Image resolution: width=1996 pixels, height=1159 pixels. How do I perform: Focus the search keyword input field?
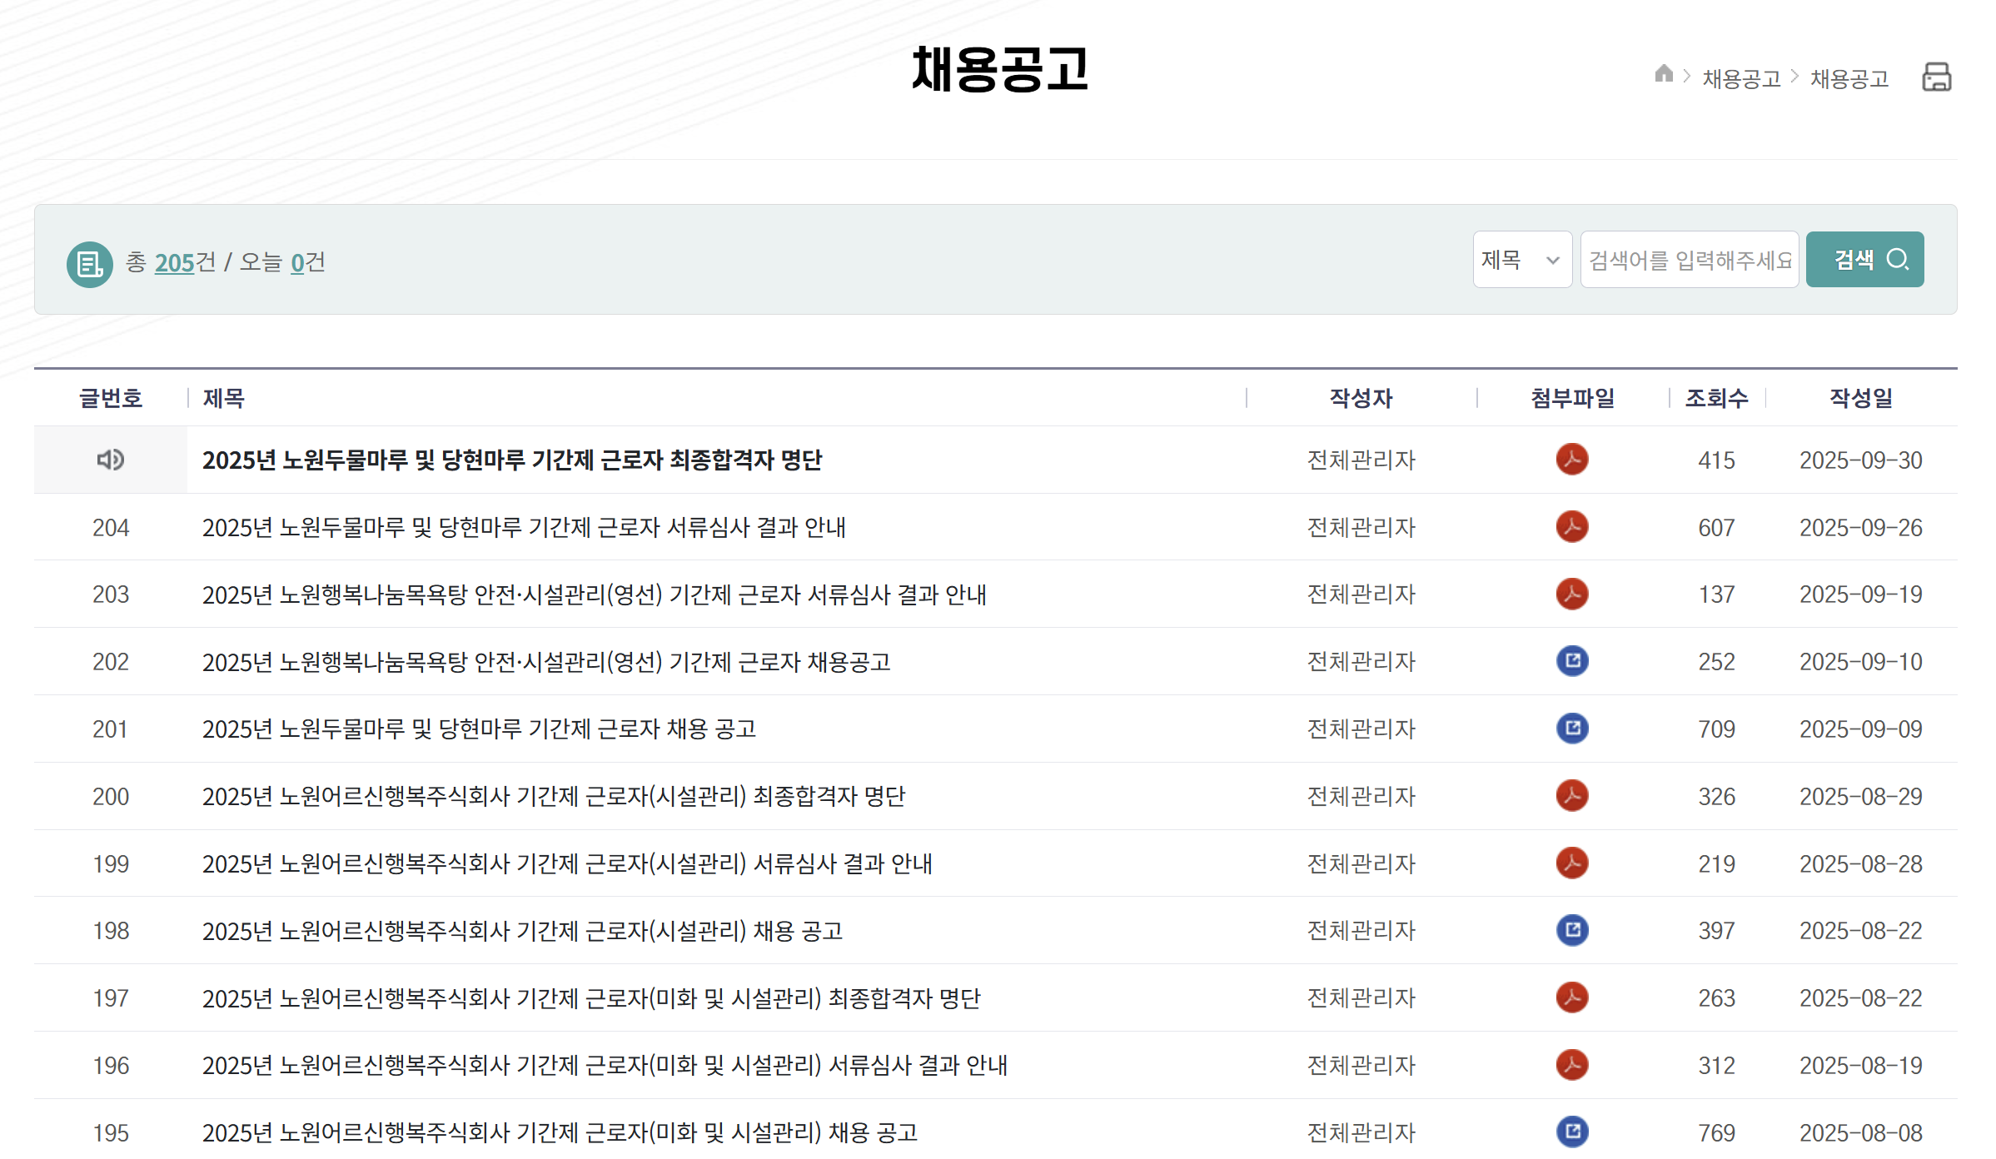1689,260
